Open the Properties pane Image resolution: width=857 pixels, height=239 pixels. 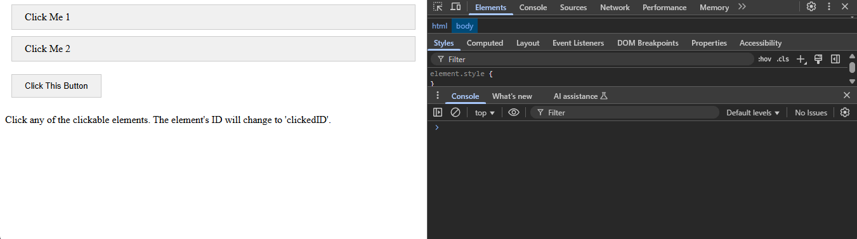[x=709, y=43]
